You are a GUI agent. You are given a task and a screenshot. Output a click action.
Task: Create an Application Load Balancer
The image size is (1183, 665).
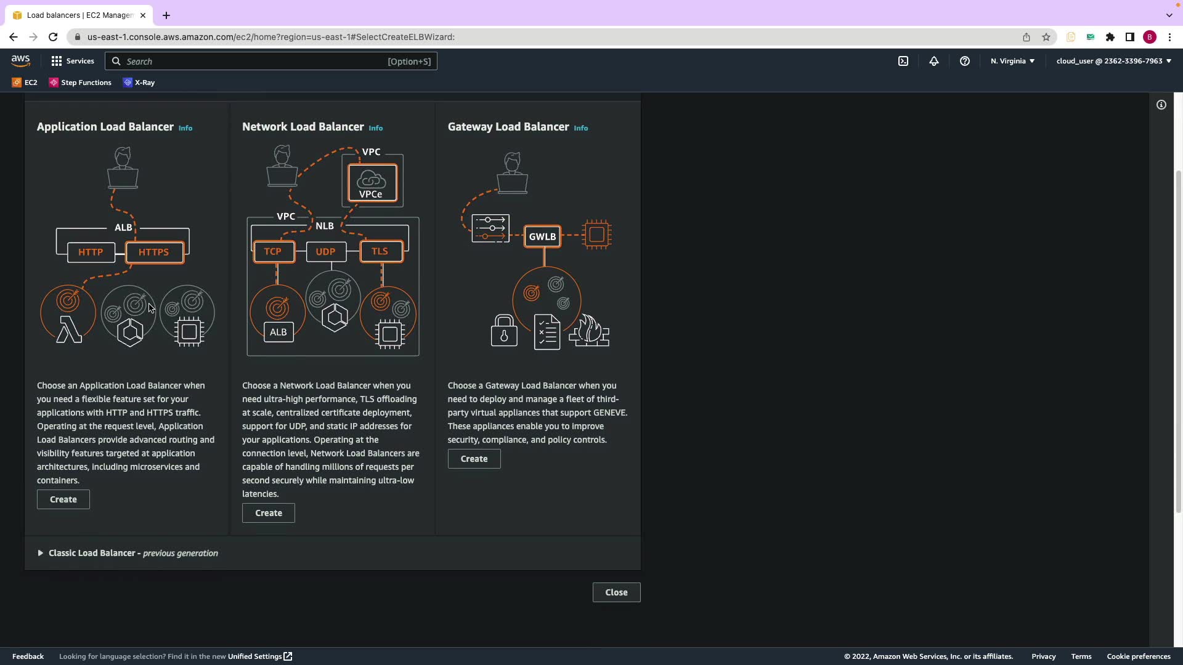click(63, 499)
